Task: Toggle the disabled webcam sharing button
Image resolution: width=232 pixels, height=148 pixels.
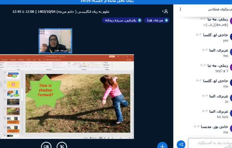Action: pos(46,146)
